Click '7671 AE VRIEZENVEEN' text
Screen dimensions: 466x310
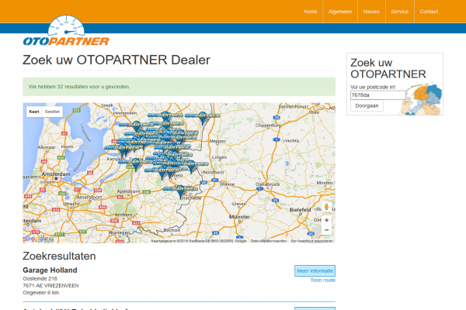click(x=50, y=286)
